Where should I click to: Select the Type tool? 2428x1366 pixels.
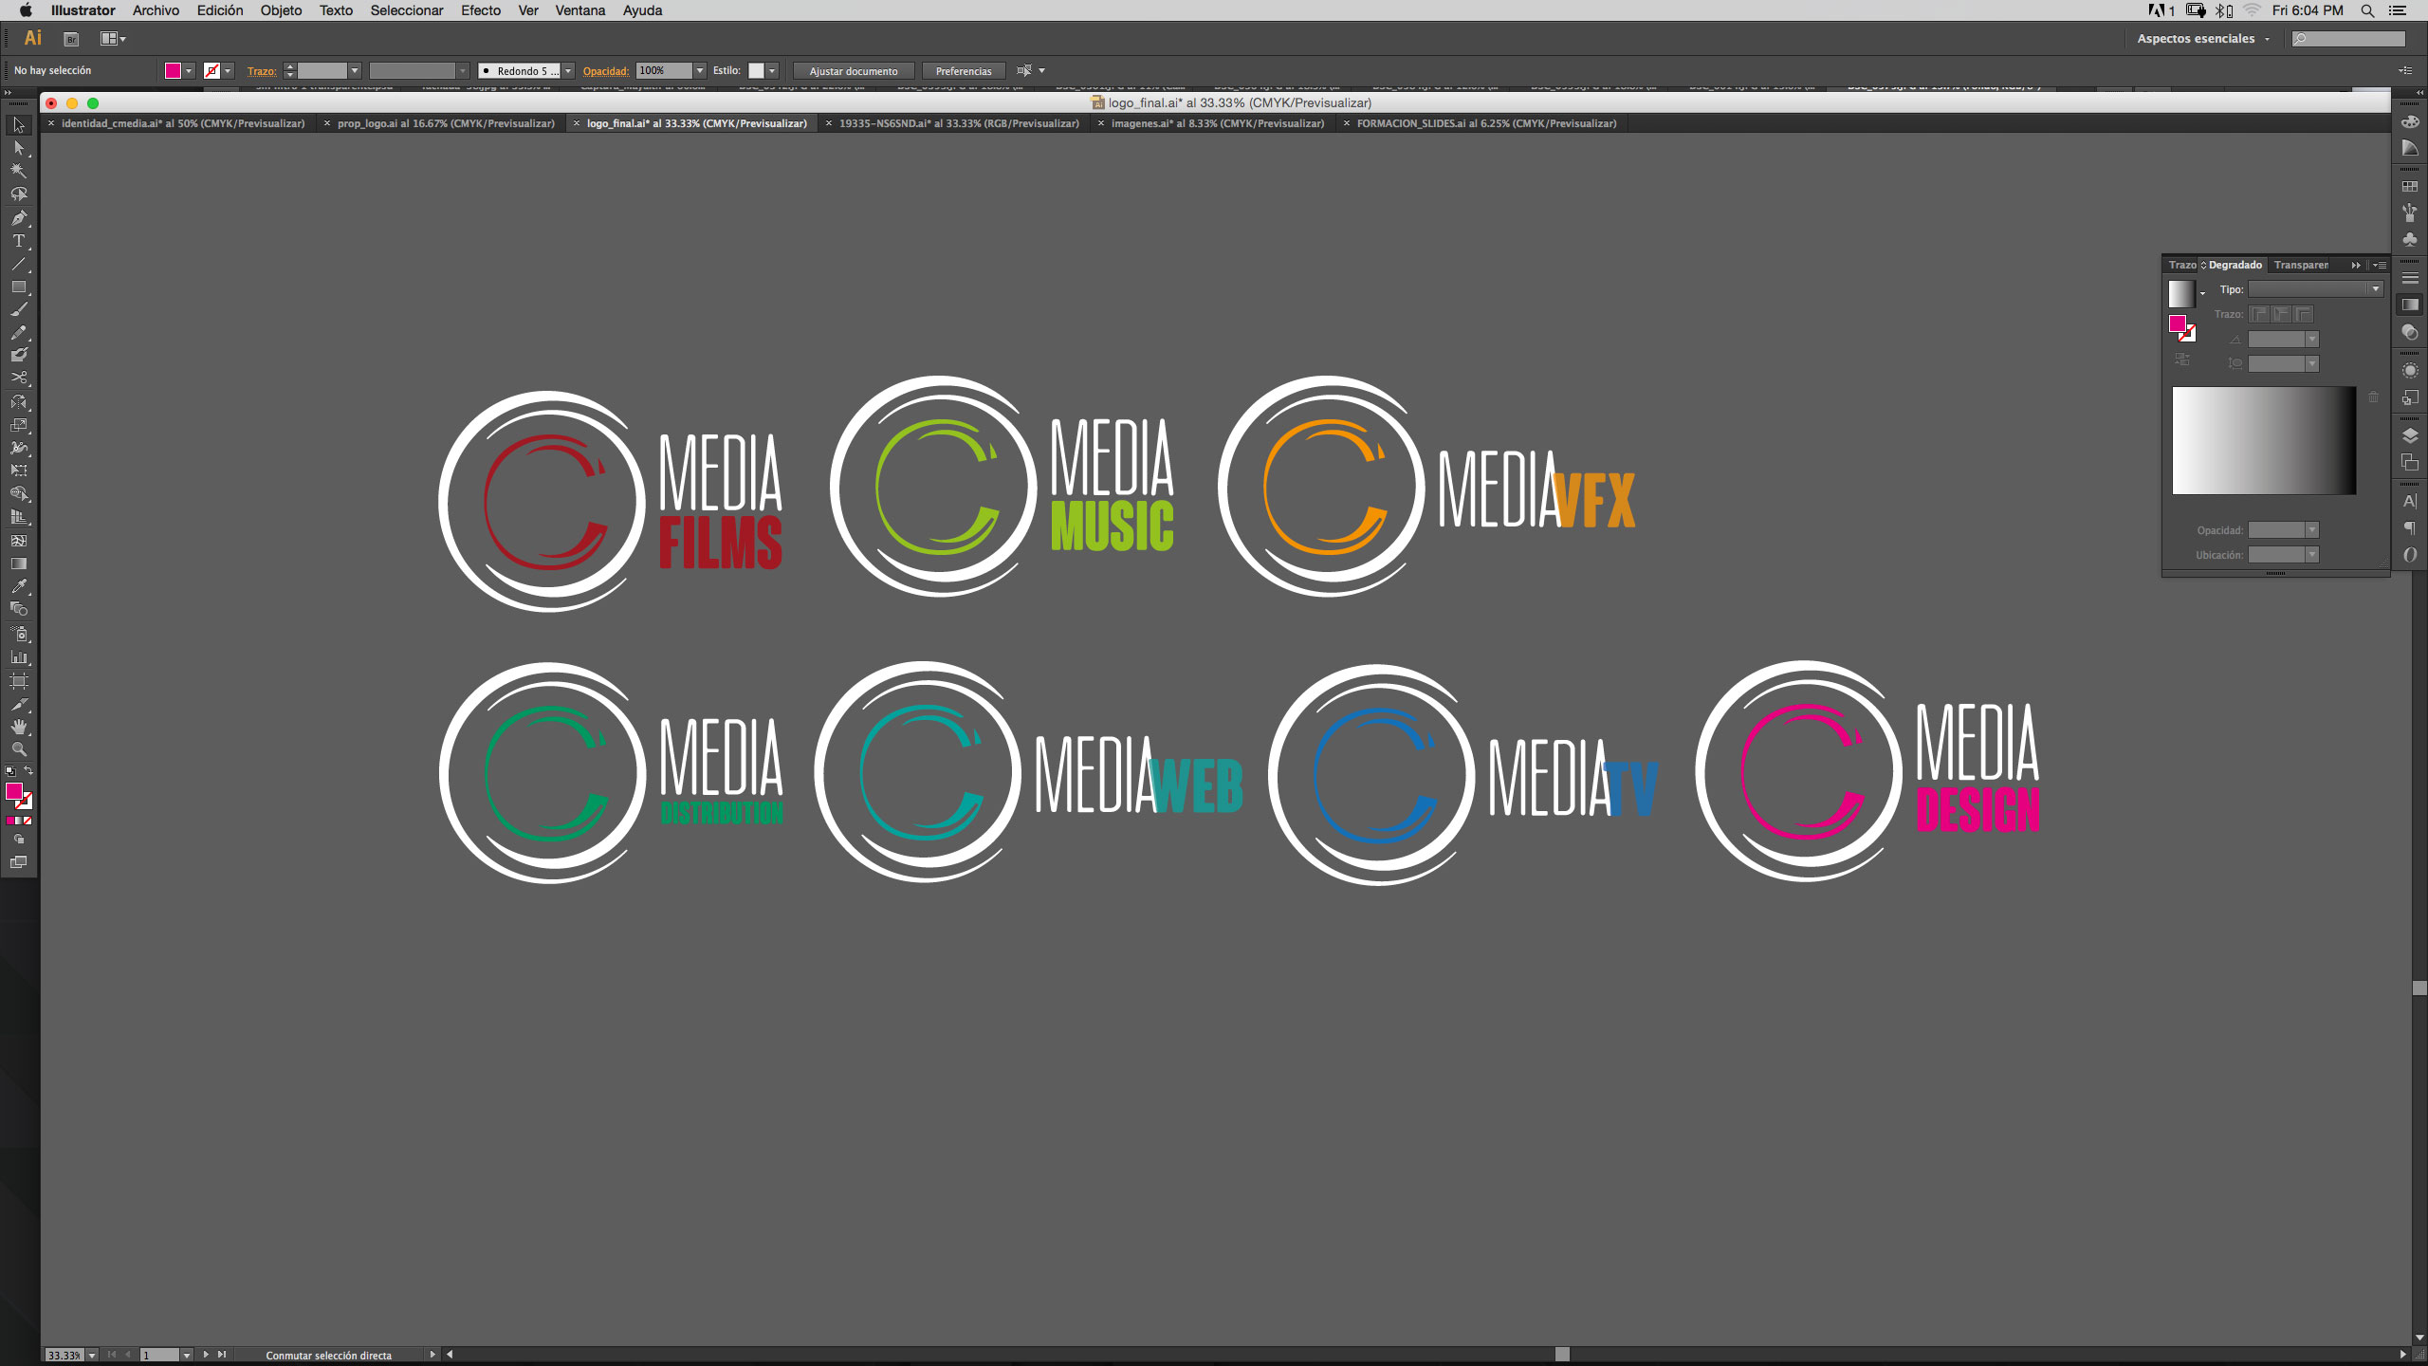[18, 241]
